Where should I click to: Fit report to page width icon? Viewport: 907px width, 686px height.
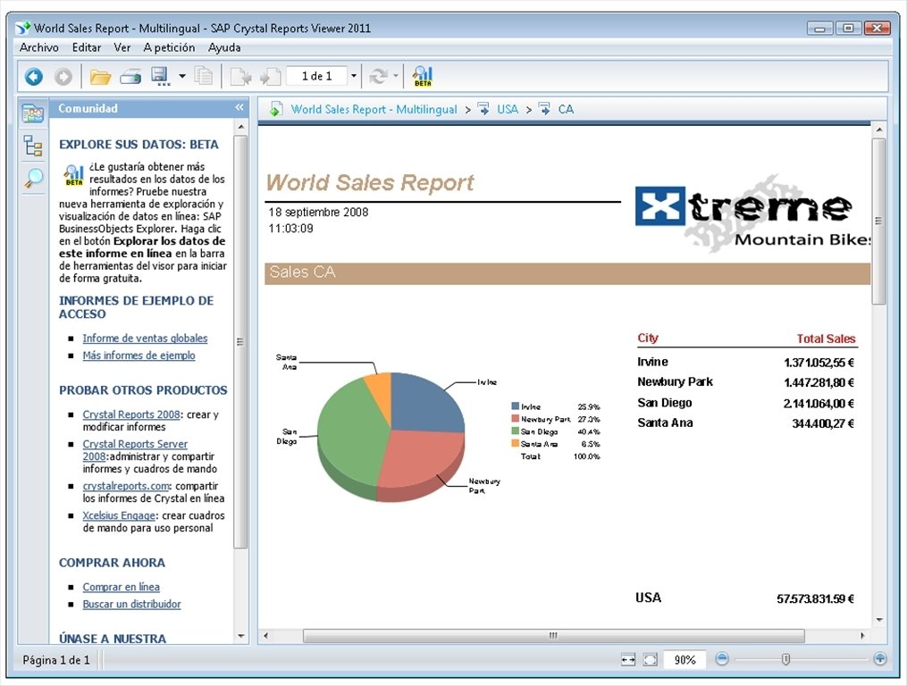[x=628, y=659]
